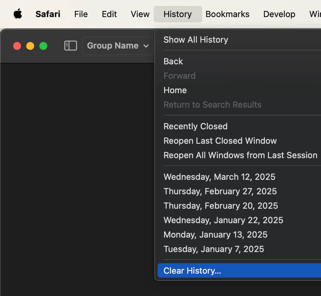Image resolution: width=321 pixels, height=296 pixels.
Task: Open the Group Name dropdown
Action: pos(117,46)
